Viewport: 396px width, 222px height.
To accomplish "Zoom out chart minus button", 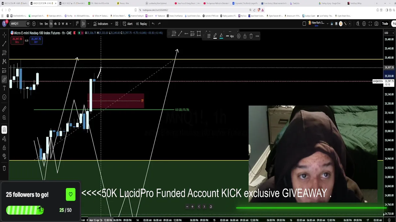I will [x=187, y=207].
